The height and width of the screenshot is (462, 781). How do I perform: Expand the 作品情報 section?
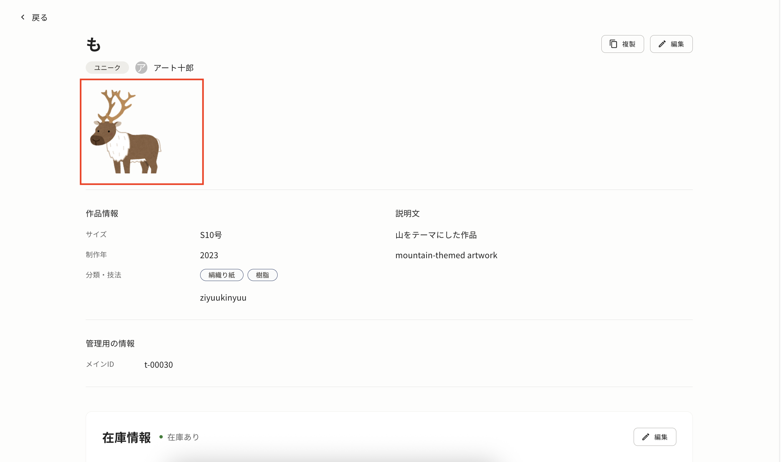click(101, 213)
